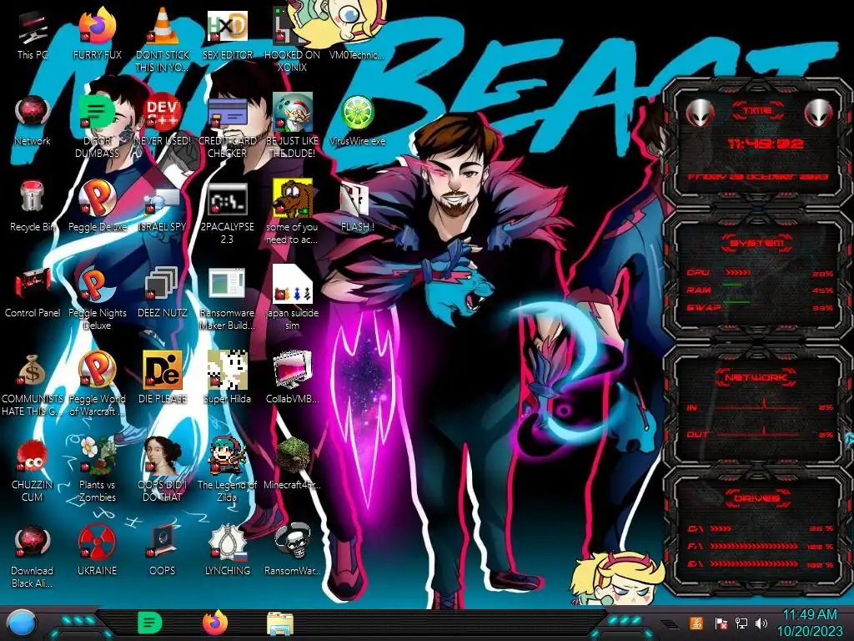The image size is (854, 641).
Task: Select the DIE PLEASE icon
Action: pos(162,379)
